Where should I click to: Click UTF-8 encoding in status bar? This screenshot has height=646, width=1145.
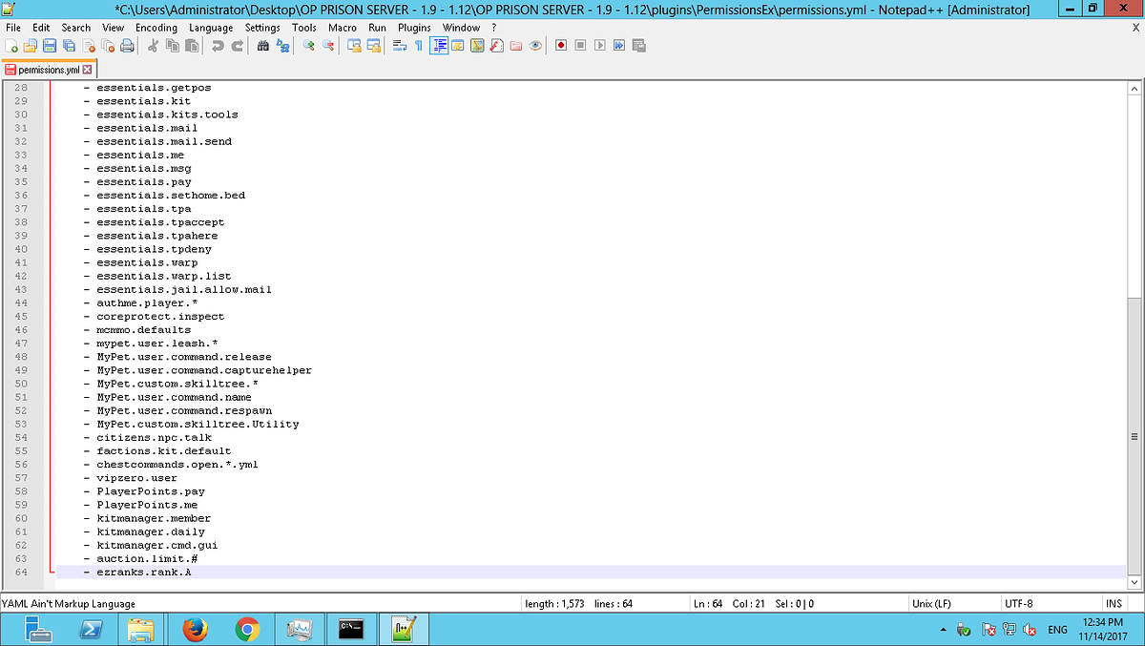1018,604
